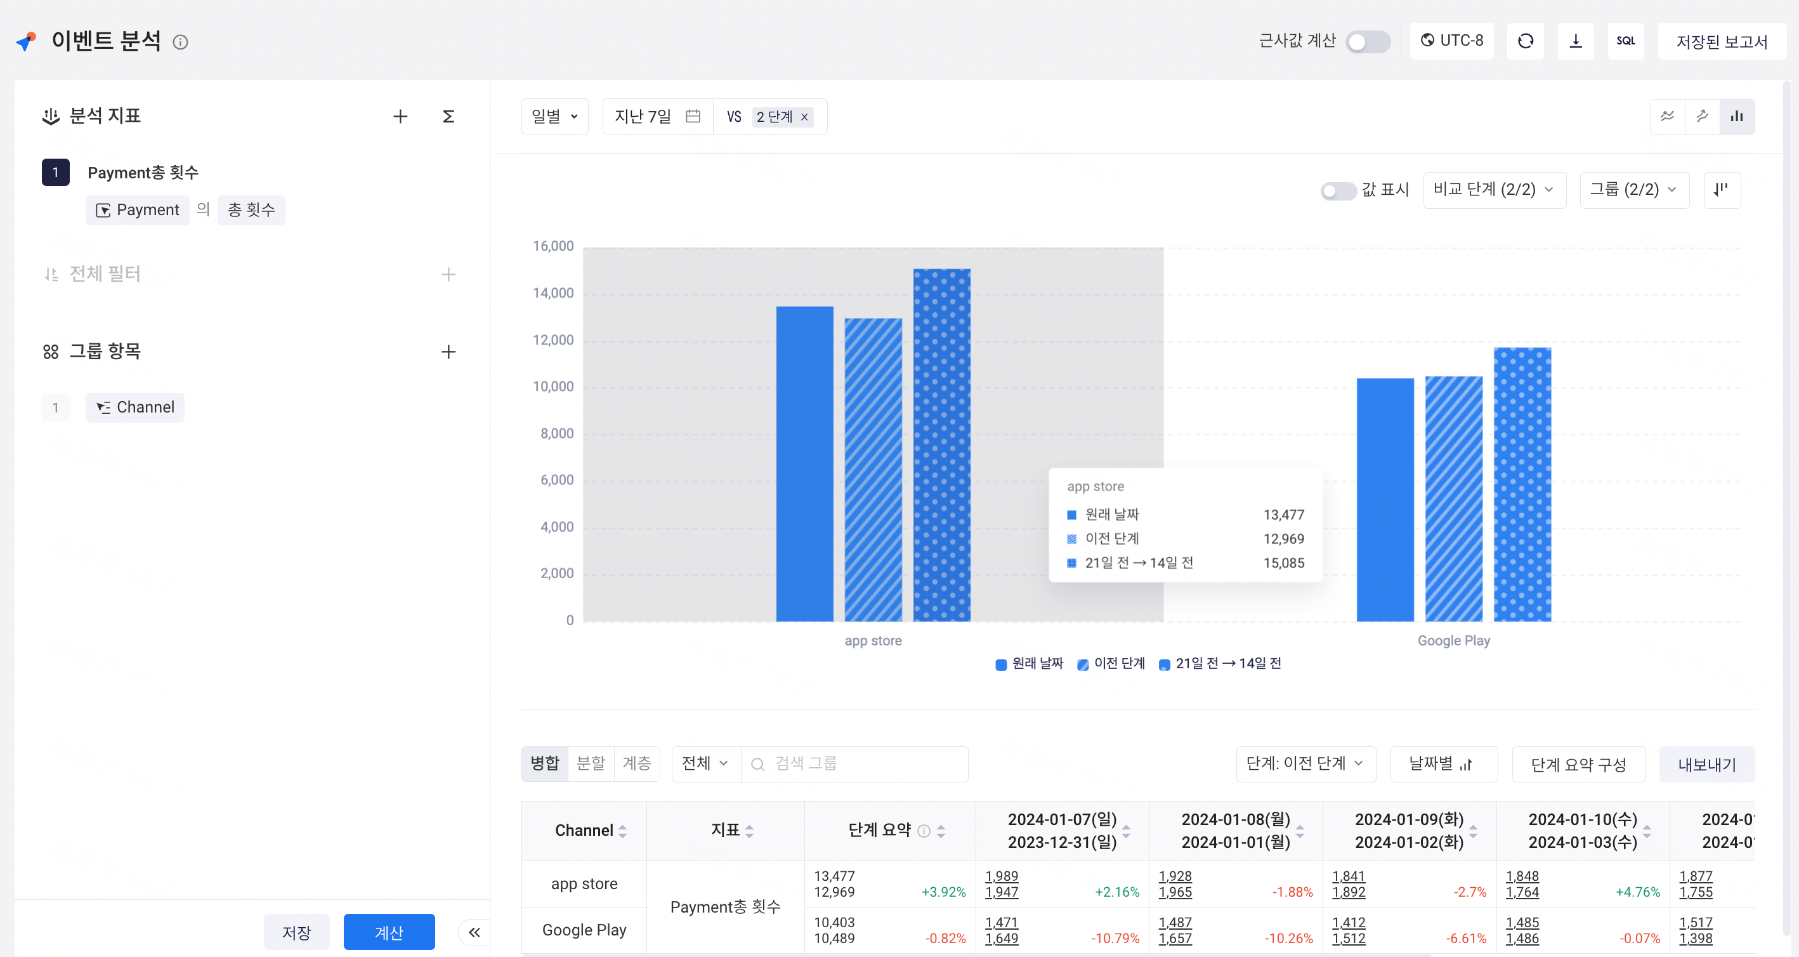The image size is (1799, 957).
Task: Switch to the bar chart view icon
Action: (1737, 116)
